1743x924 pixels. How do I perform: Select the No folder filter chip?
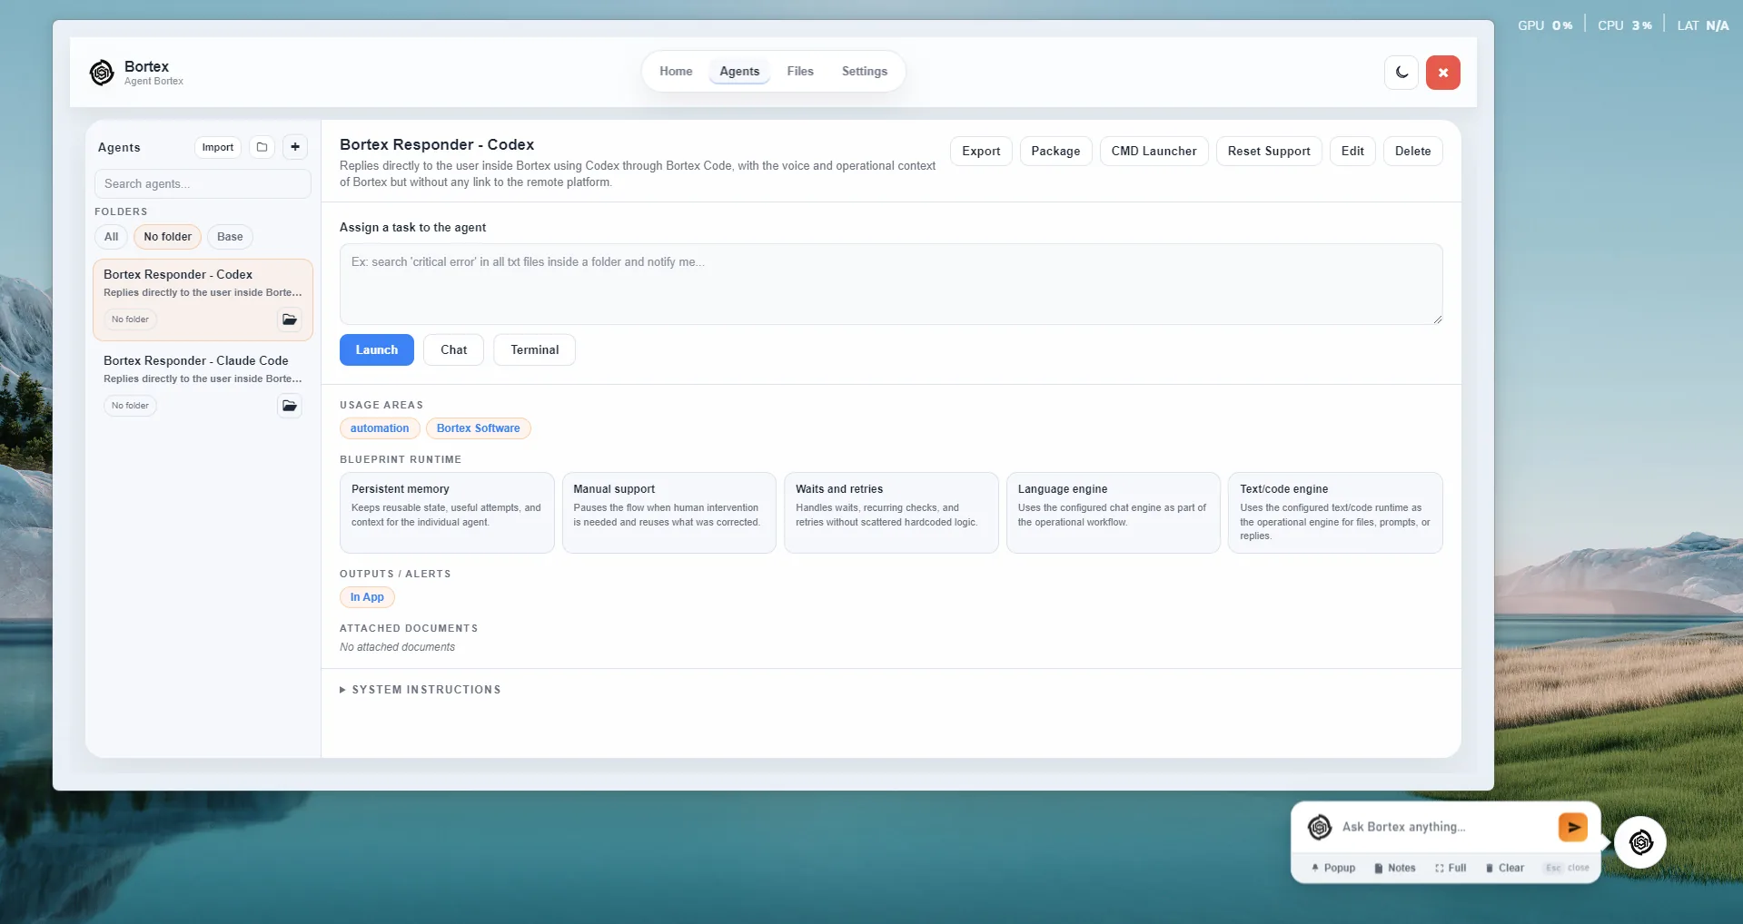(x=167, y=237)
